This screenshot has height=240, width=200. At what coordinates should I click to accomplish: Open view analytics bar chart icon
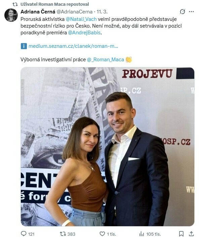click(x=142, y=234)
